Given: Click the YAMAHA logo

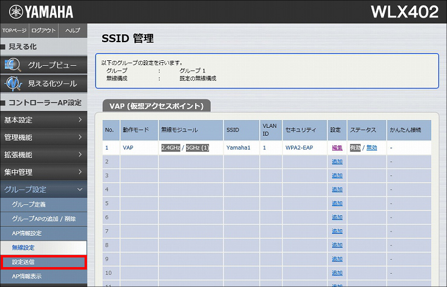Looking at the screenshot, I should tap(41, 12).
